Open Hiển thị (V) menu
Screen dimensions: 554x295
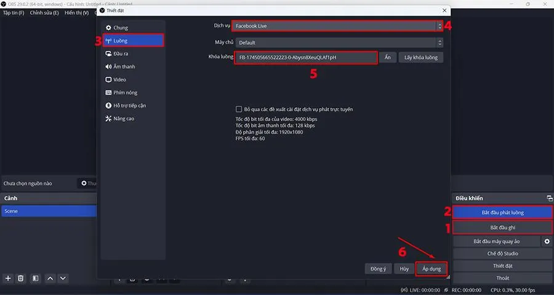click(77, 13)
